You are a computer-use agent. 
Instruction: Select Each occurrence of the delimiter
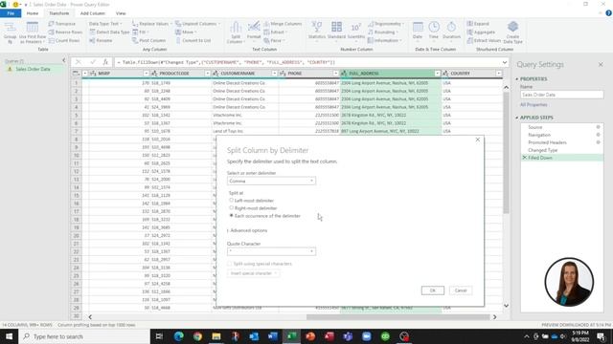point(231,215)
